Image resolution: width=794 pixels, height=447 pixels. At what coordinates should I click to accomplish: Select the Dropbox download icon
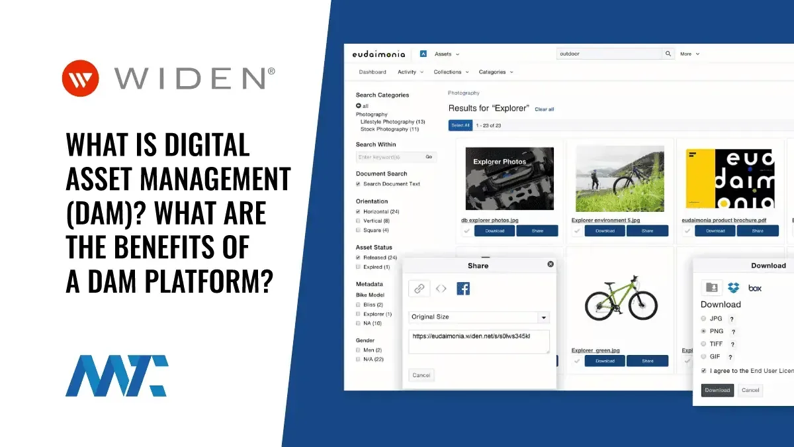[733, 287]
